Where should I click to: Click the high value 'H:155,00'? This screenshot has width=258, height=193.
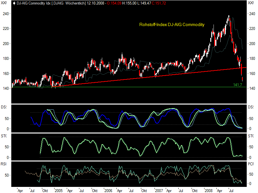[129, 3]
